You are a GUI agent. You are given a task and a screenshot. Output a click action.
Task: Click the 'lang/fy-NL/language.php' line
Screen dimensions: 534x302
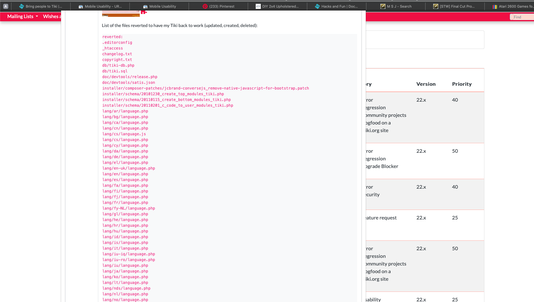pyautogui.click(x=128, y=208)
